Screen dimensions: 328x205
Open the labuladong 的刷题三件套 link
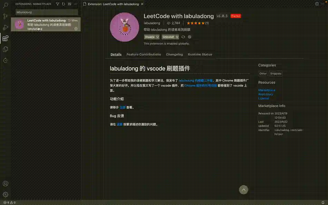(195, 80)
